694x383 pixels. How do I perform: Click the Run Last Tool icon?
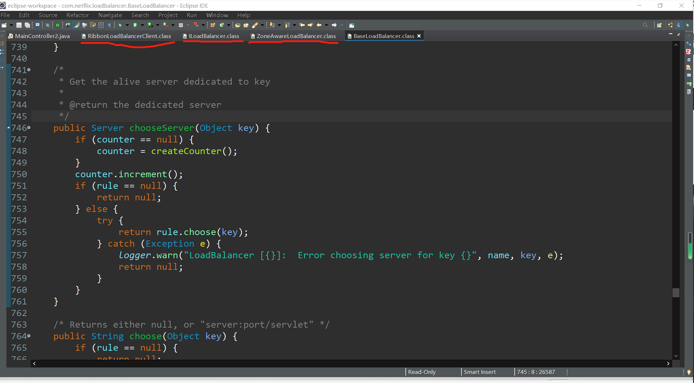pyautogui.click(x=166, y=25)
